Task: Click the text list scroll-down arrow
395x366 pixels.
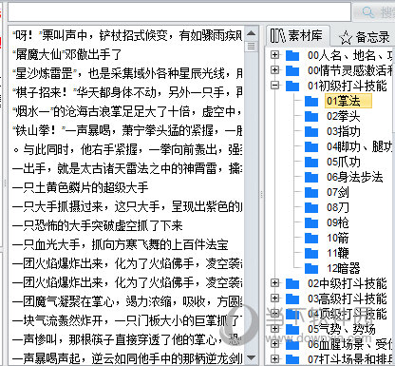Action: tap(252, 357)
